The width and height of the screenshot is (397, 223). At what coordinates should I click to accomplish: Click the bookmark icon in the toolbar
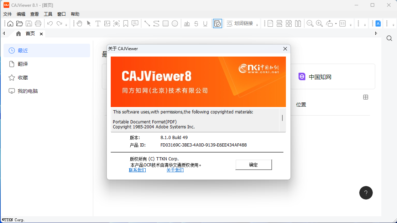(126, 23)
